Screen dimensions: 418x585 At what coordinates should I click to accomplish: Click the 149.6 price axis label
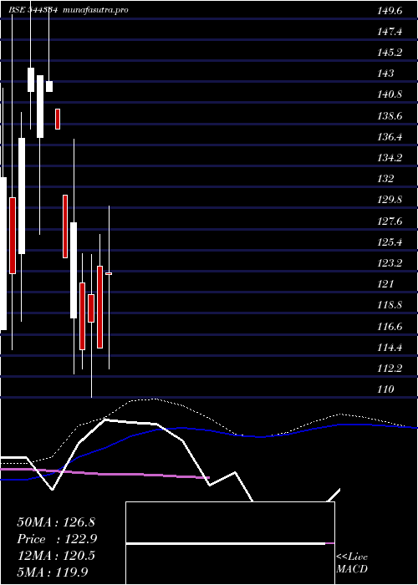(390, 11)
